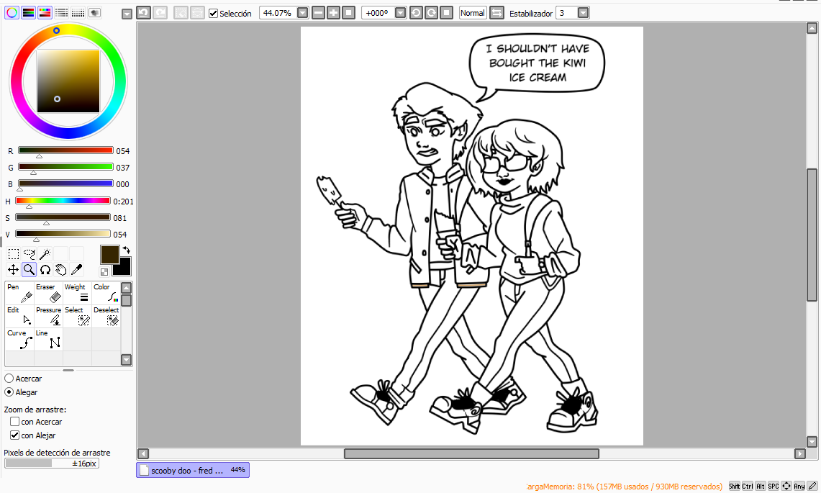The width and height of the screenshot is (821, 493).
Task: Select the Pressure linework tool
Action: click(x=48, y=317)
